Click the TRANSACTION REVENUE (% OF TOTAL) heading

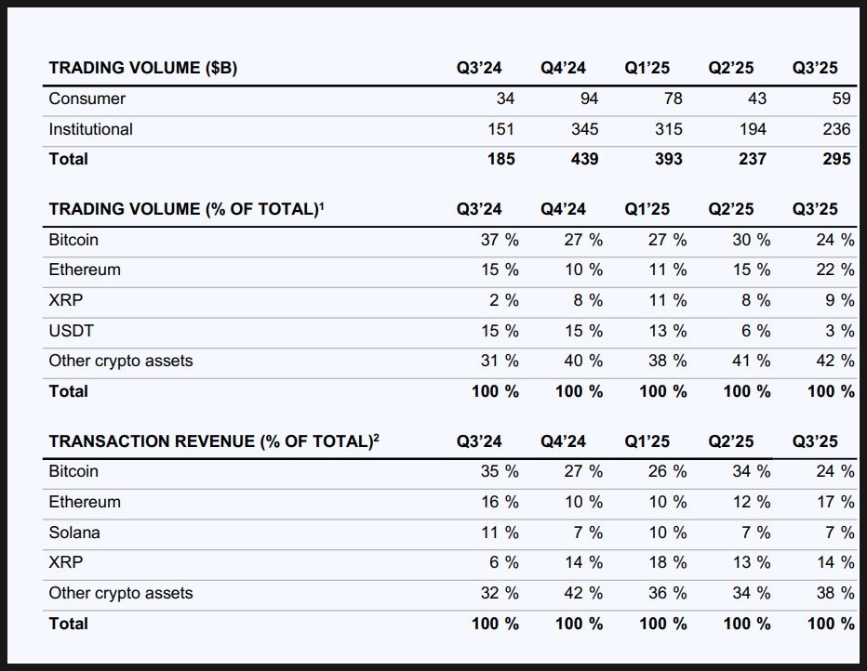[213, 441]
